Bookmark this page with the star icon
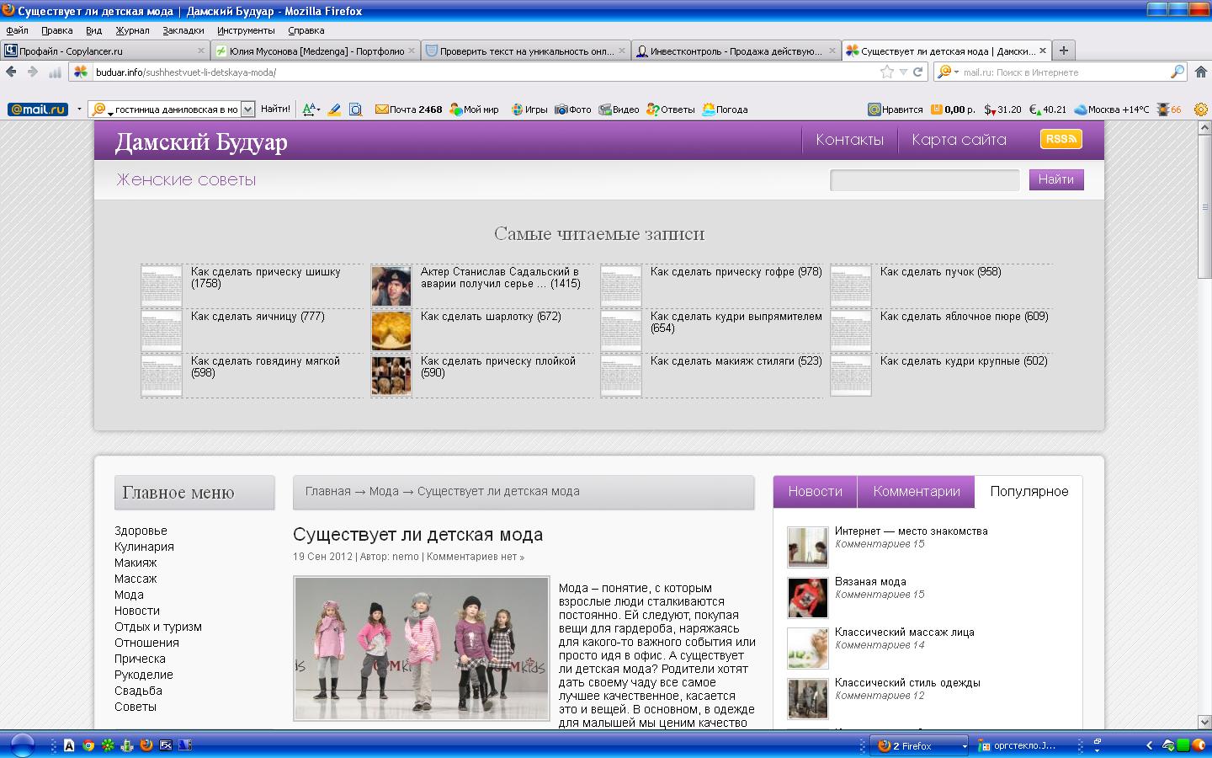 point(887,72)
